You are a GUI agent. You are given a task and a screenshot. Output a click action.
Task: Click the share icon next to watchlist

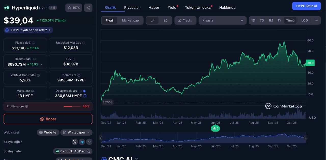click(88, 8)
